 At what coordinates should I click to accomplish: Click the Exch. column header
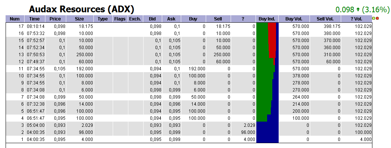(x=135, y=19)
